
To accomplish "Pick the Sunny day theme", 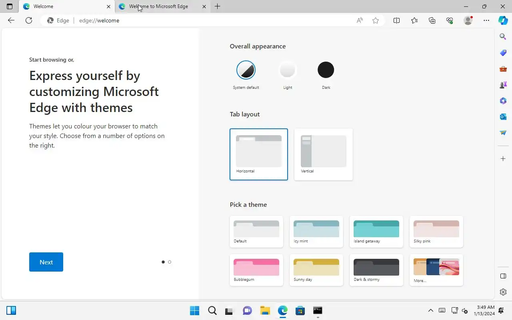I will pyautogui.click(x=316, y=270).
